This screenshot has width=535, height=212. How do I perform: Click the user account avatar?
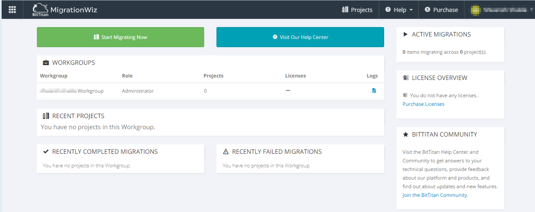475,10
